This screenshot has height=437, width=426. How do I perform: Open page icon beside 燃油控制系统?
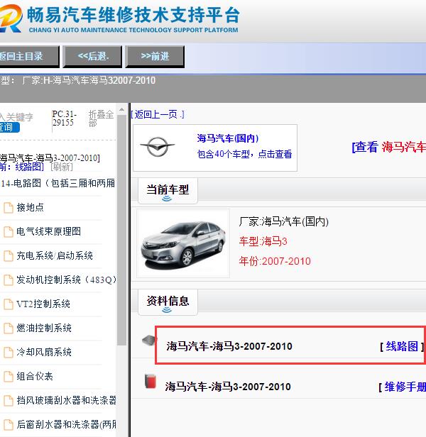point(8,328)
